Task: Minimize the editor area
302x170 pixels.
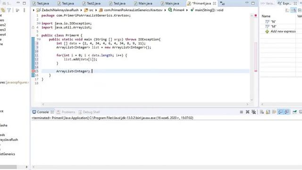Action: tap(247, 3)
